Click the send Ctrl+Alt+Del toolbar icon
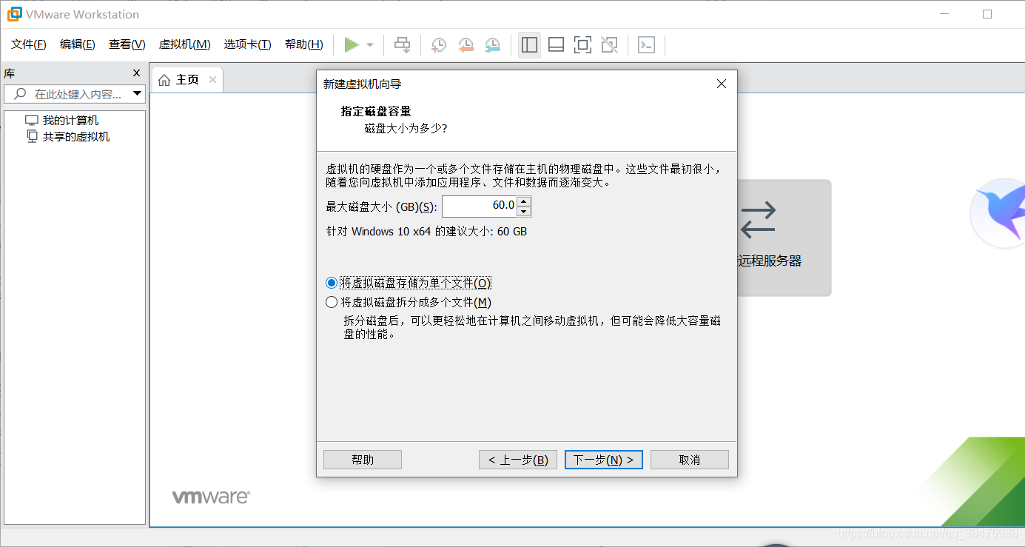This screenshot has width=1025, height=547. point(402,45)
